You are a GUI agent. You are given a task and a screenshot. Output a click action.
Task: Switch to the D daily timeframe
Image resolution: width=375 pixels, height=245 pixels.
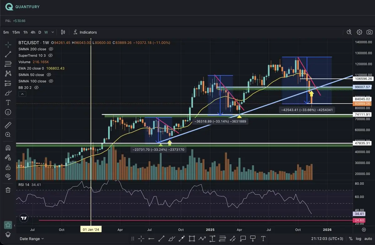tap(40, 32)
